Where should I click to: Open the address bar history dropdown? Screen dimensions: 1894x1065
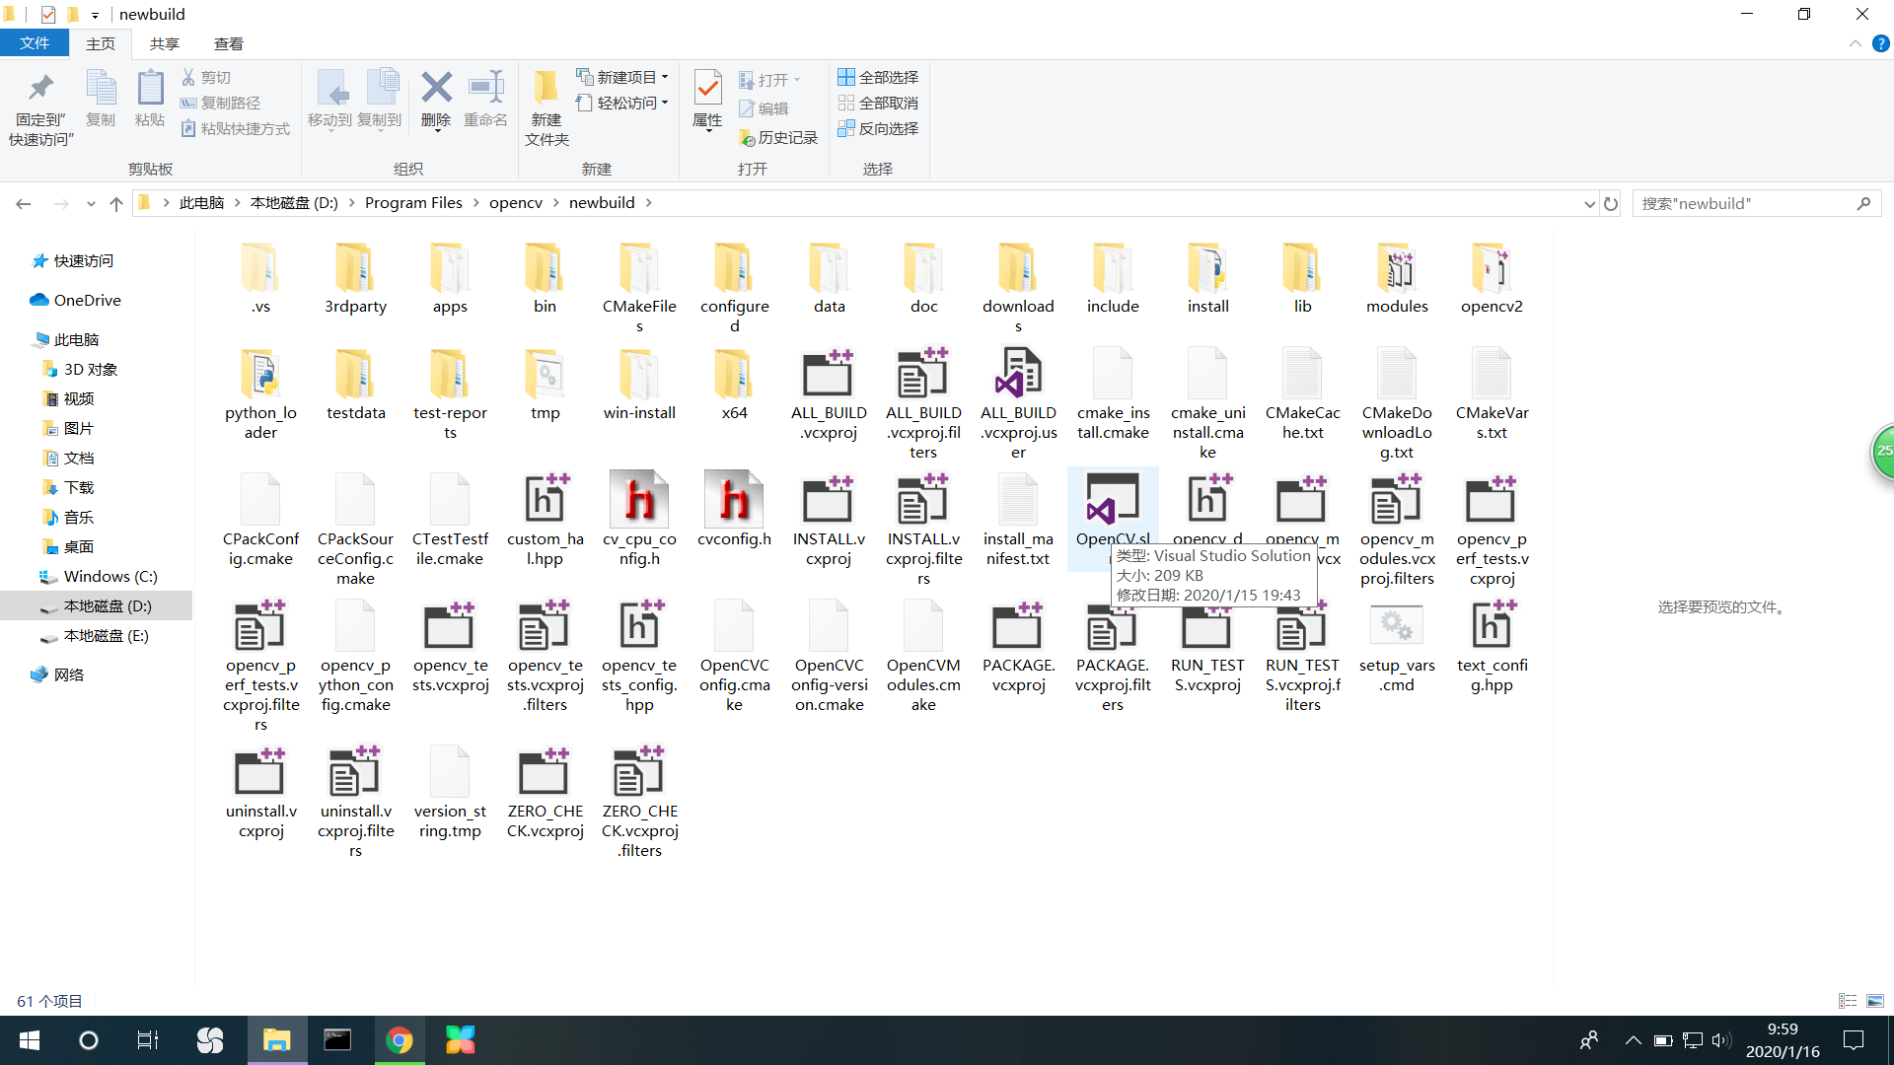1589,203
